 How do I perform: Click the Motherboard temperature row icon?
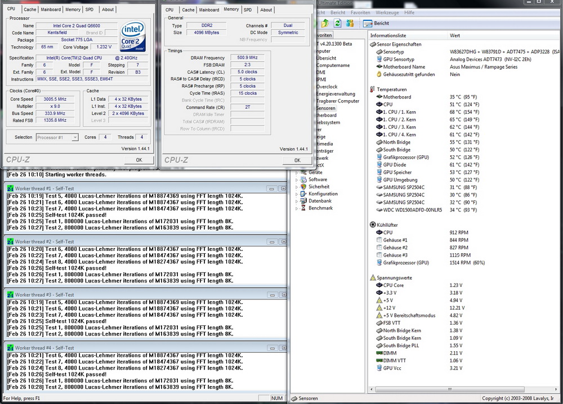click(379, 97)
